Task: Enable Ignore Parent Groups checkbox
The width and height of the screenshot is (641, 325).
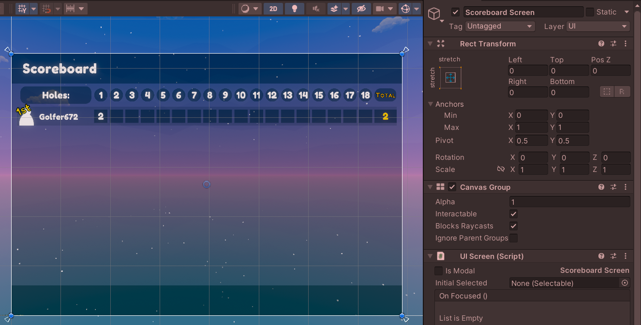Action: click(513, 238)
